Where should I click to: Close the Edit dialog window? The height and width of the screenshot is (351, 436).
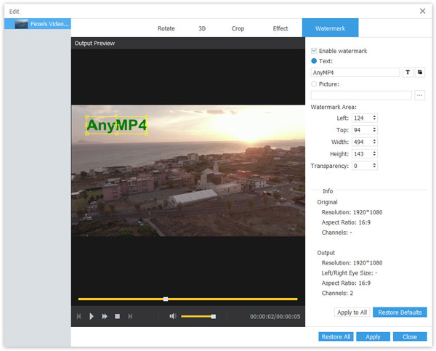(422, 11)
